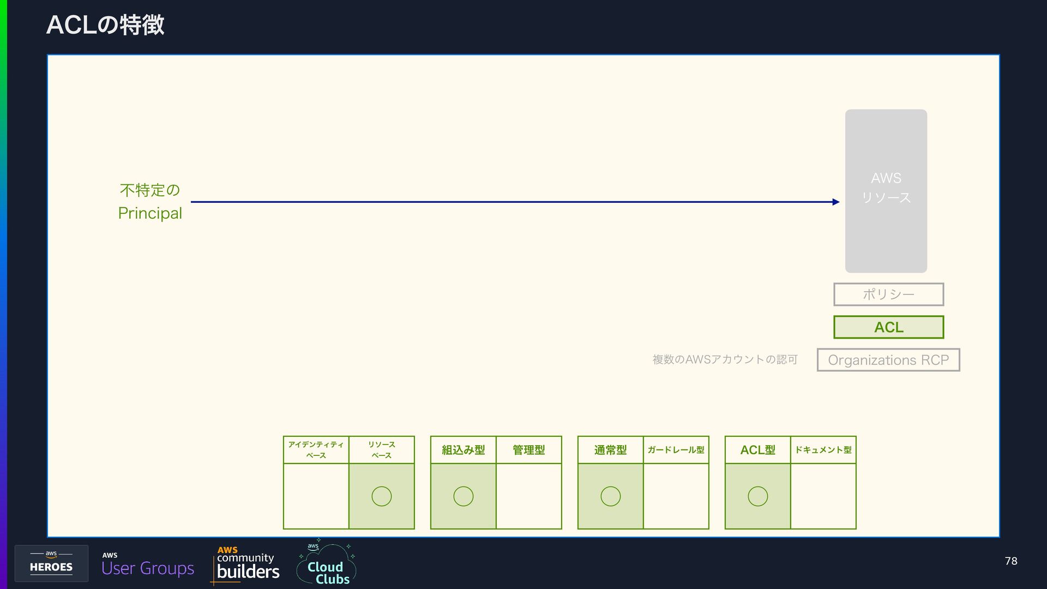Click the ACL型 header cell
1047x589 pixels.
click(x=758, y=450)
